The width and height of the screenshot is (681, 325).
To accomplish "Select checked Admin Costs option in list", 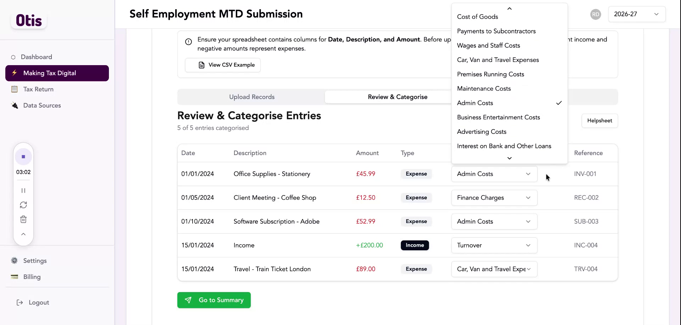I will pyautogui.click(x=509, y=103).
